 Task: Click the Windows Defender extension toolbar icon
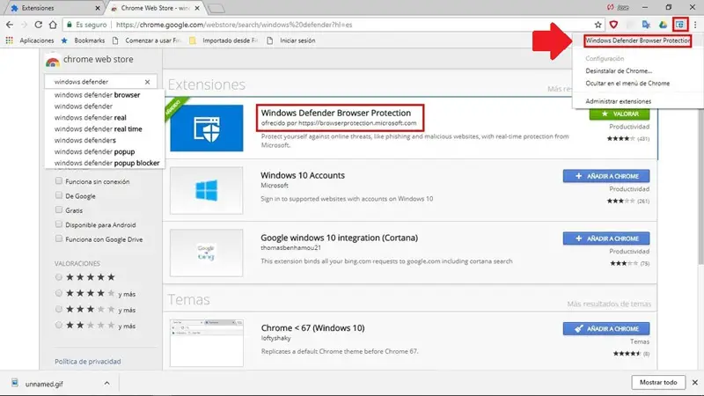point(679,25)
